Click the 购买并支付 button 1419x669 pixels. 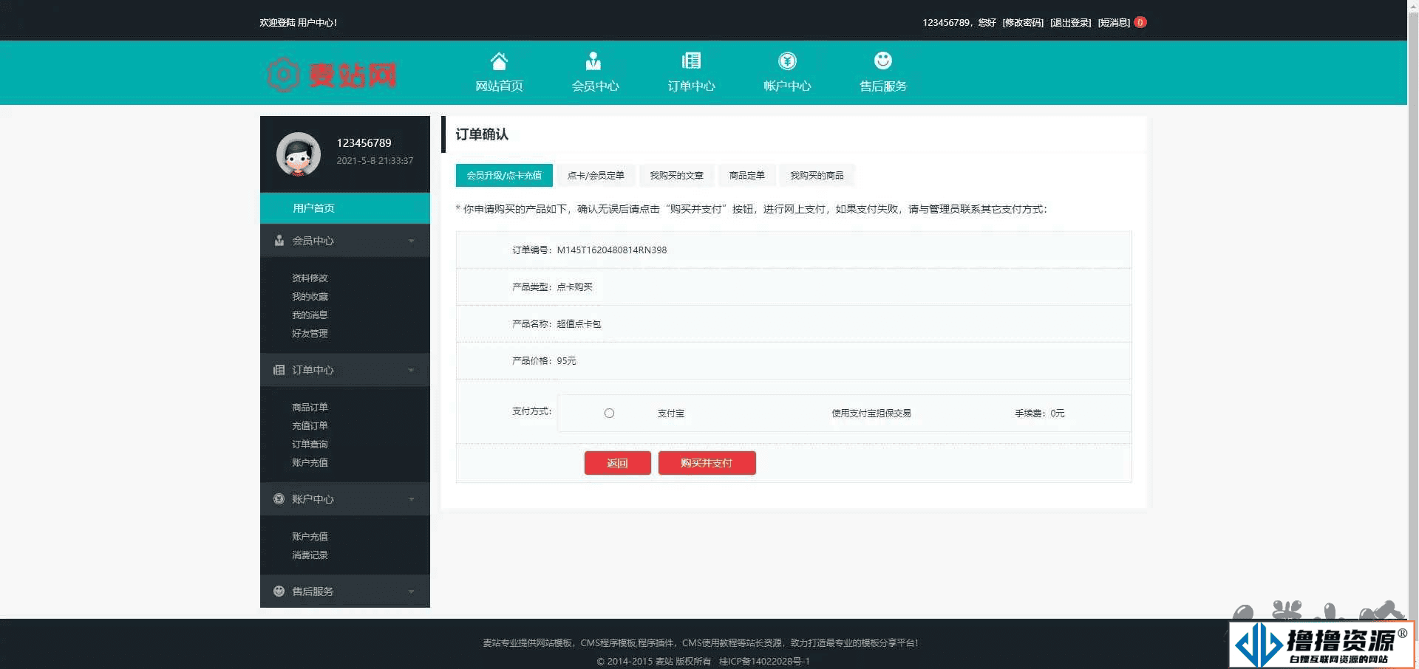click(707, 463)
